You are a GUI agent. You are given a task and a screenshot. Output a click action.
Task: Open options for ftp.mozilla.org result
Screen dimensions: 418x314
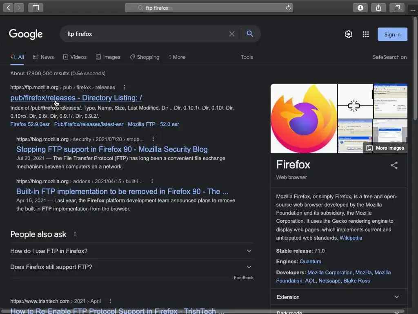[x=125, y=87]
